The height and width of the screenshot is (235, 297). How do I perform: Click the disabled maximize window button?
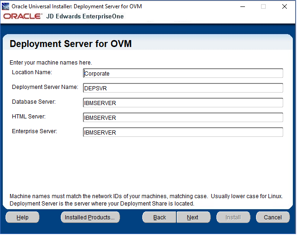264,6
